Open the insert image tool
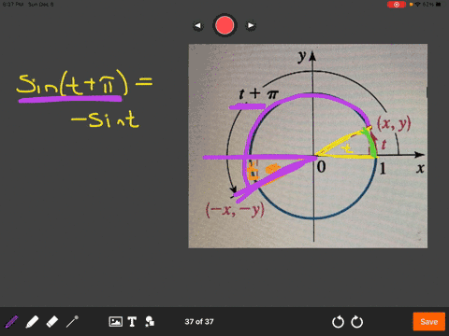 115,321
